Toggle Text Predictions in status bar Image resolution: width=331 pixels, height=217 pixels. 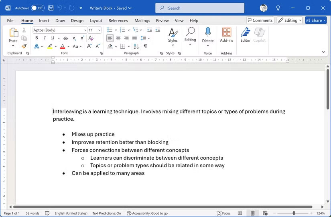pyautogui.click(x=106, y=213)
